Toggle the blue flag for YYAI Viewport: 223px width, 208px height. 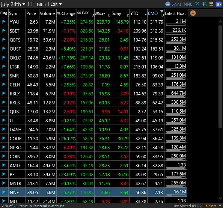click(x=4, y=22)
